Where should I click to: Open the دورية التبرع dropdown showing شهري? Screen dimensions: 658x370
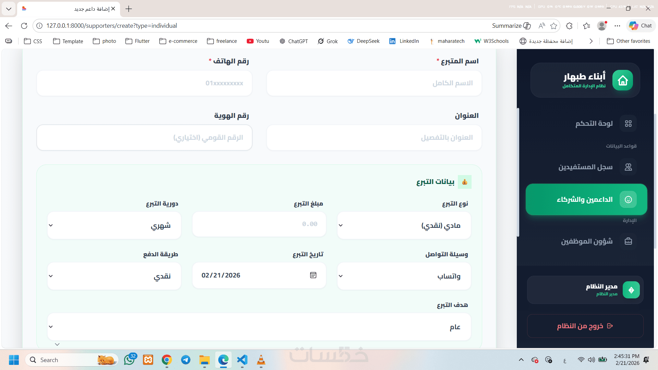[x=114, y=225]
